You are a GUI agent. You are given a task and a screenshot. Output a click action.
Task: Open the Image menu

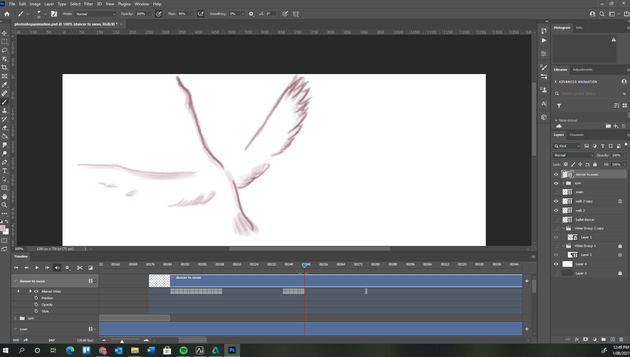pos(35,4)
